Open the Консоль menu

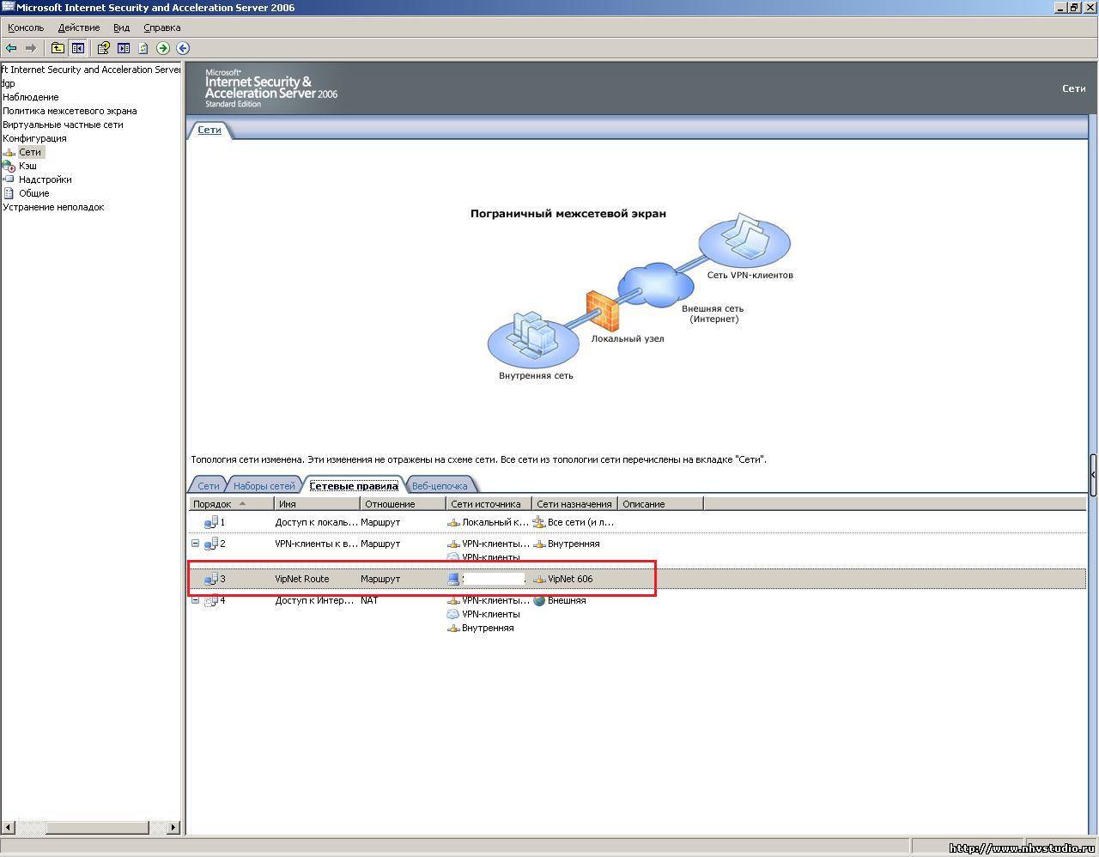click(x=26, y=27)
